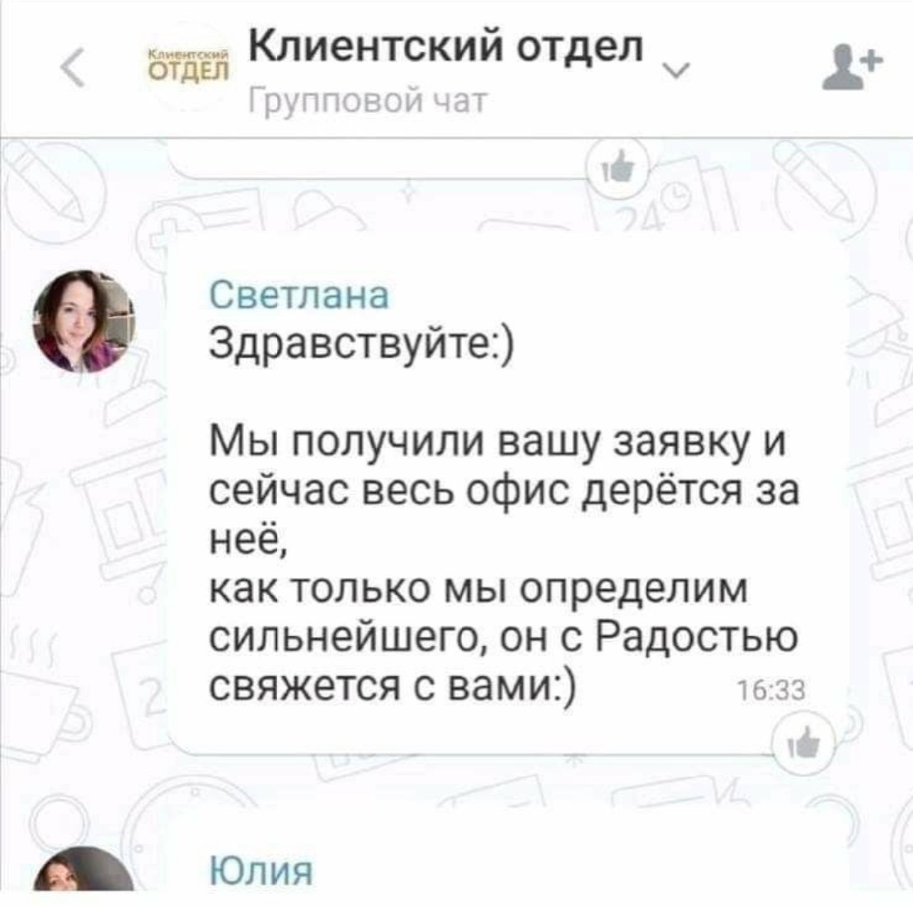
Task: Tap the Мы получили вашу заявку line
Action: tap(497, 441)
